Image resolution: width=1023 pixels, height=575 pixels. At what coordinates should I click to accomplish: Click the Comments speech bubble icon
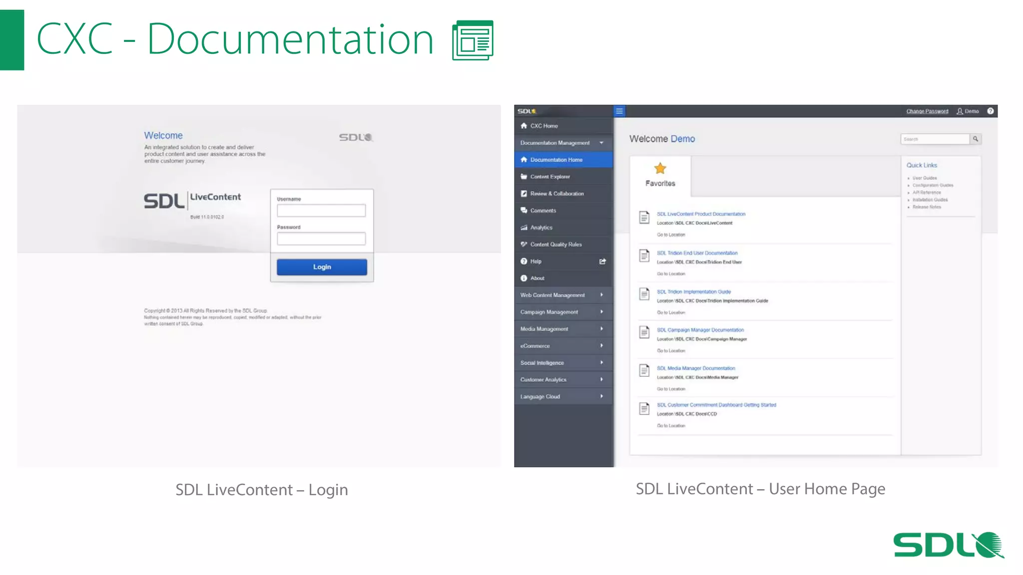pos(524,211)
